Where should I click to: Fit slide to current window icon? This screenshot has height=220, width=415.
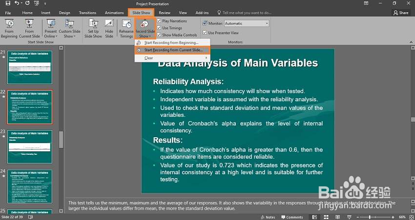(411, 217)
